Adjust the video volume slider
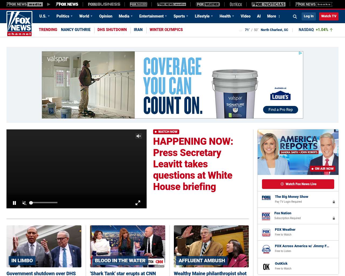This screenshot has height=276, width=345. tap(43, 203)
